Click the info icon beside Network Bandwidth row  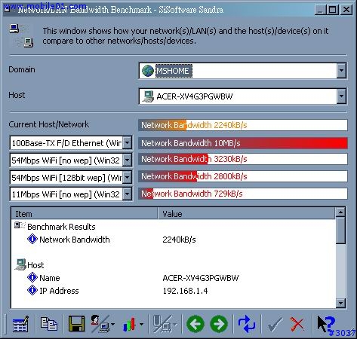32,239
